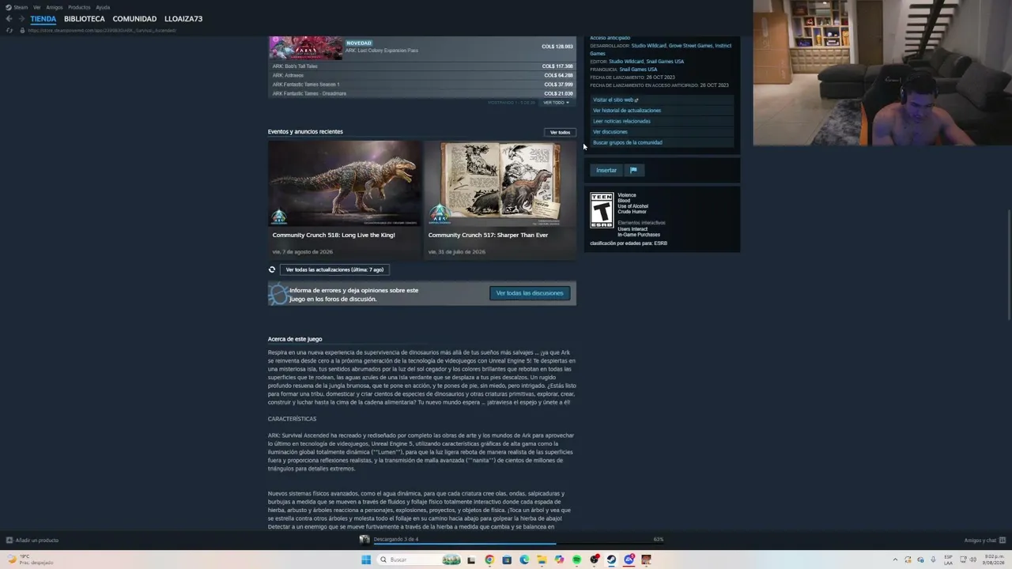Switch to the TIENDA tab

[43, 19]
